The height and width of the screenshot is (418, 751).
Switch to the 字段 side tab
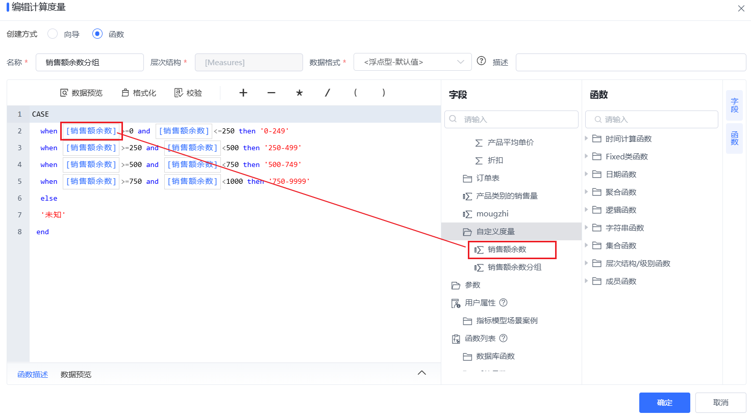[734, 105]
